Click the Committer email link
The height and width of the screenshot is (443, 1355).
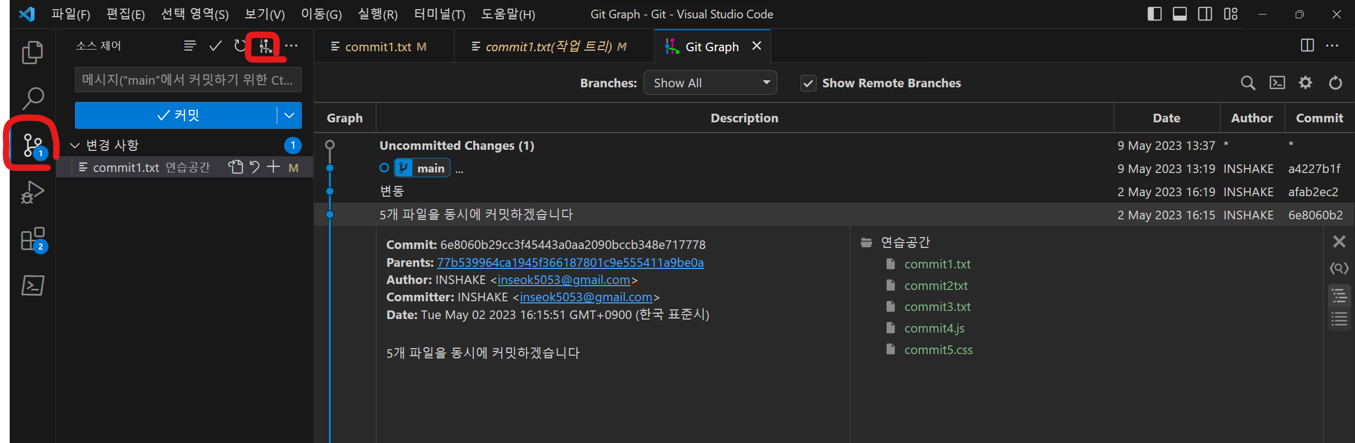[586, 297]
